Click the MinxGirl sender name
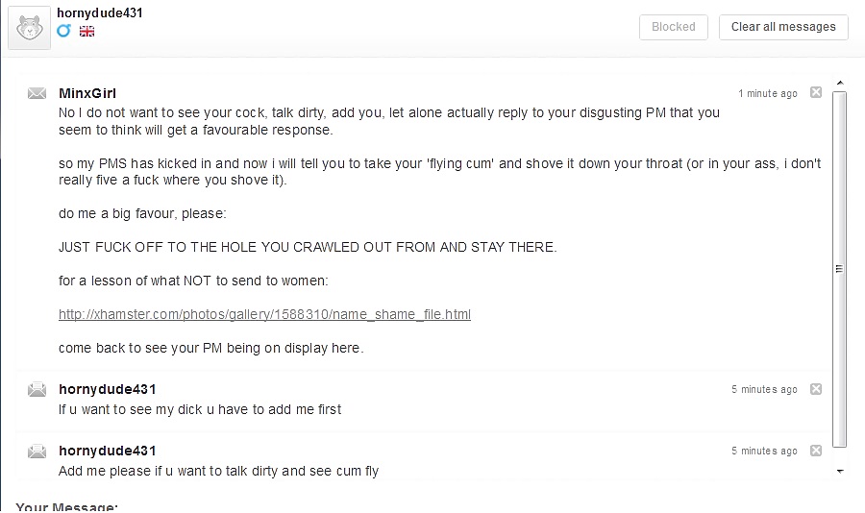865x513 pixels. point(87,93)
